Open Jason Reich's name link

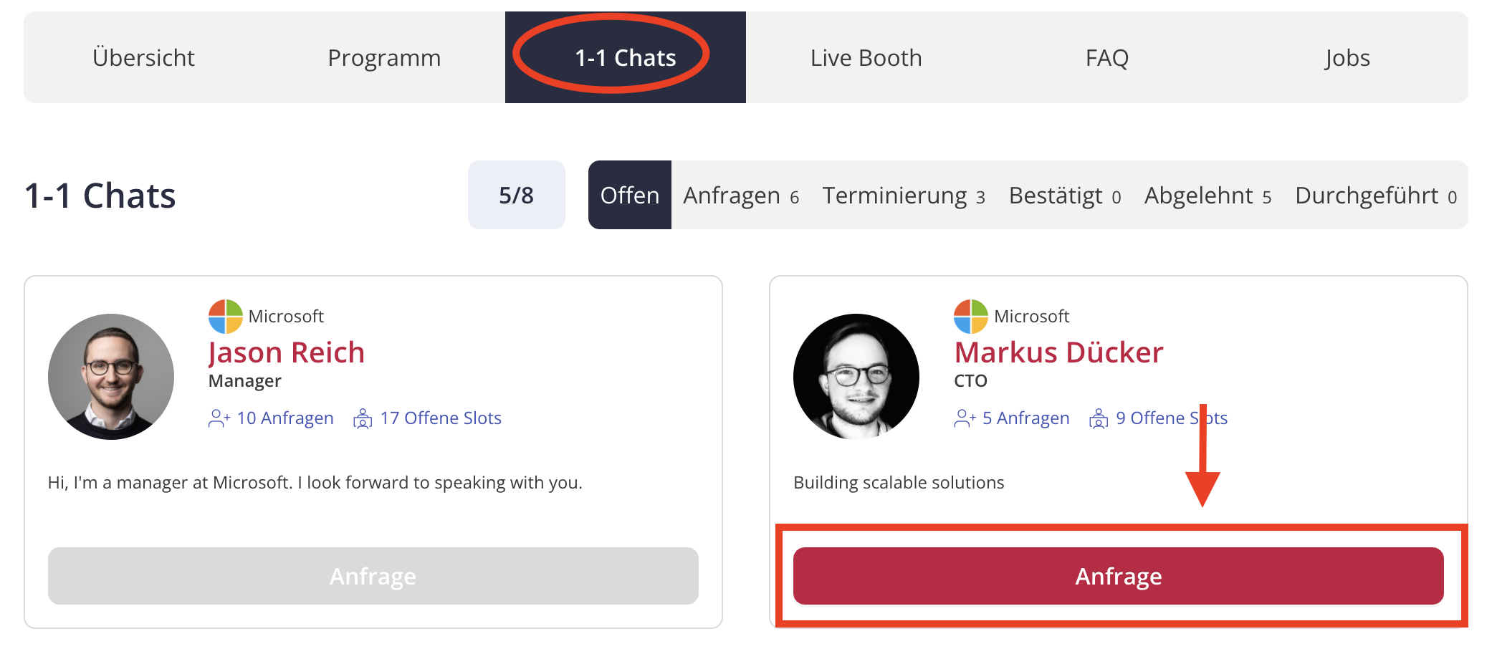tap(287, 352)
